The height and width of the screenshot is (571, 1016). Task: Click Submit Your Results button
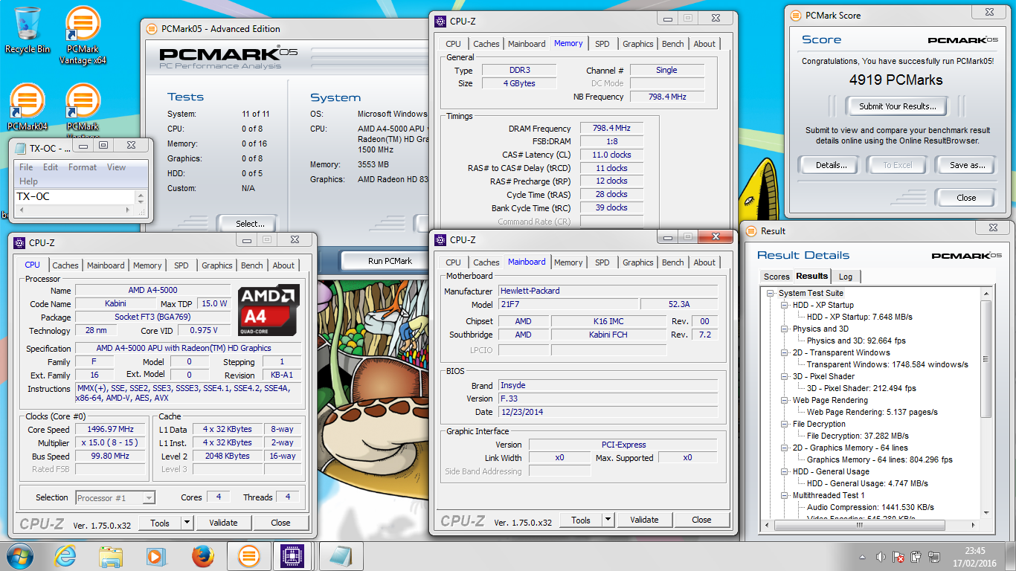(897, 106)
